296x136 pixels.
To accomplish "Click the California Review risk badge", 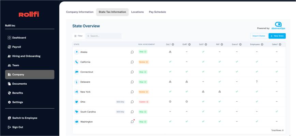I will pyautogui.click(x=144, y=62).
